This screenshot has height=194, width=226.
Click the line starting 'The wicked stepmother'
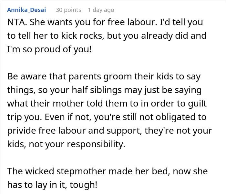(108, 171)
